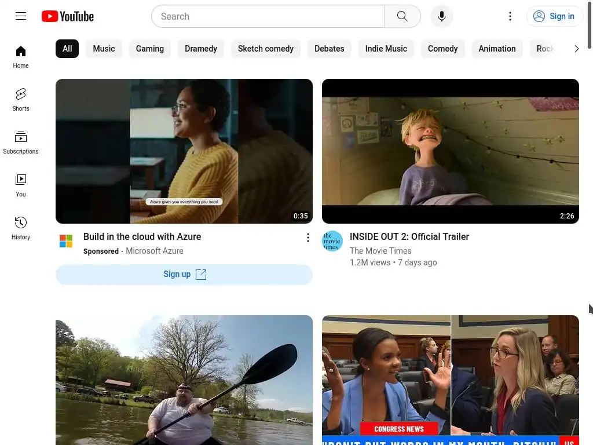Select the Gaming filter chip
The width and height of the screenshot is (593, 445).
150,49
